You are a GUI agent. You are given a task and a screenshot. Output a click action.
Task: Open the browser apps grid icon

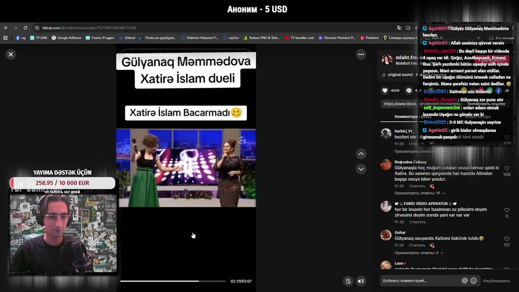[5, 38]
